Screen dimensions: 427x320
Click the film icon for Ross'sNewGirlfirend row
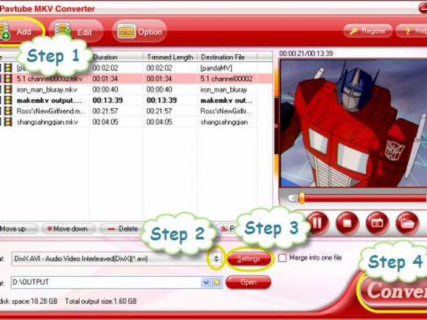9,111
